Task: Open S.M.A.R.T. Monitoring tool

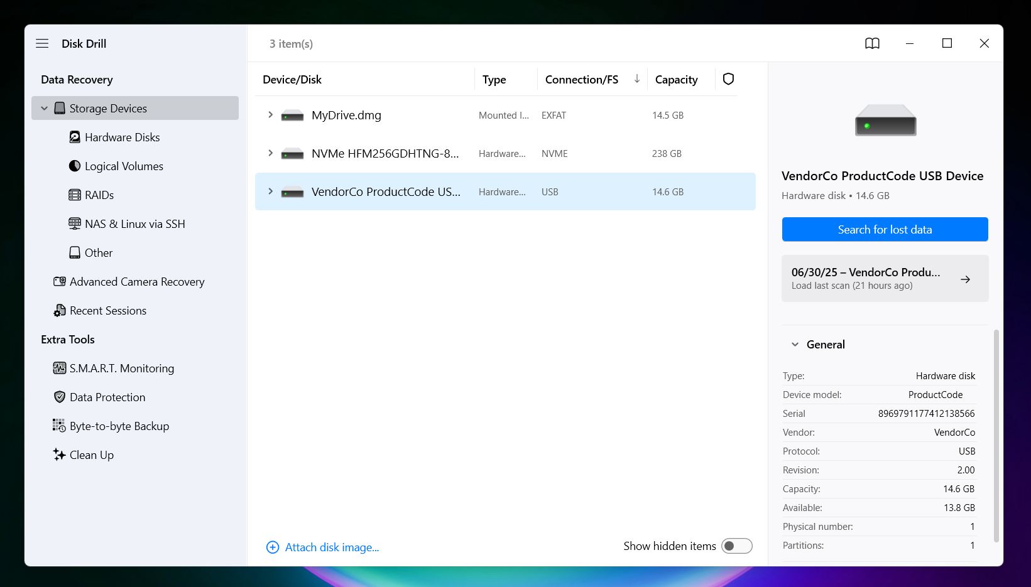Action: (122, 368)
